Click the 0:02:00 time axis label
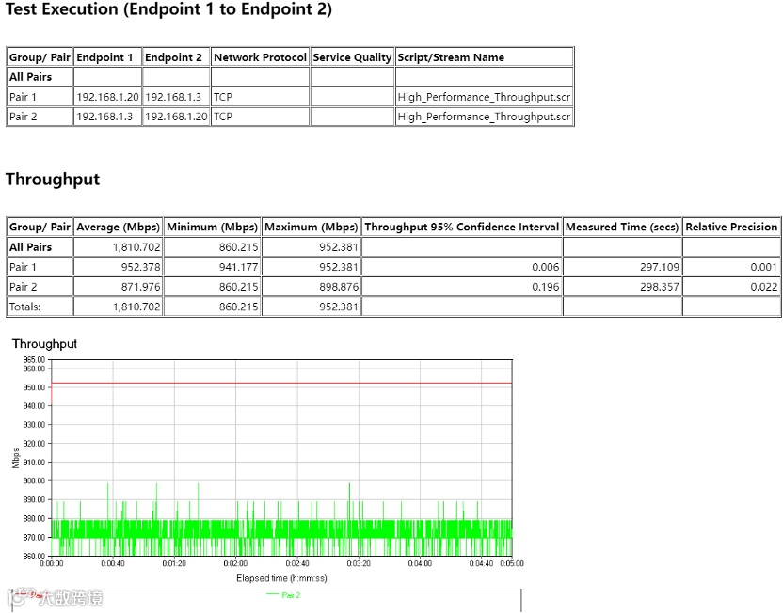783x613 pixels. (235, 563)
